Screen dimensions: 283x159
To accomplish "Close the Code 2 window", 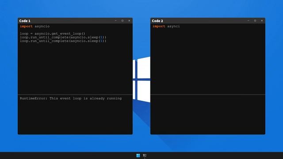I will coord(262,21).
